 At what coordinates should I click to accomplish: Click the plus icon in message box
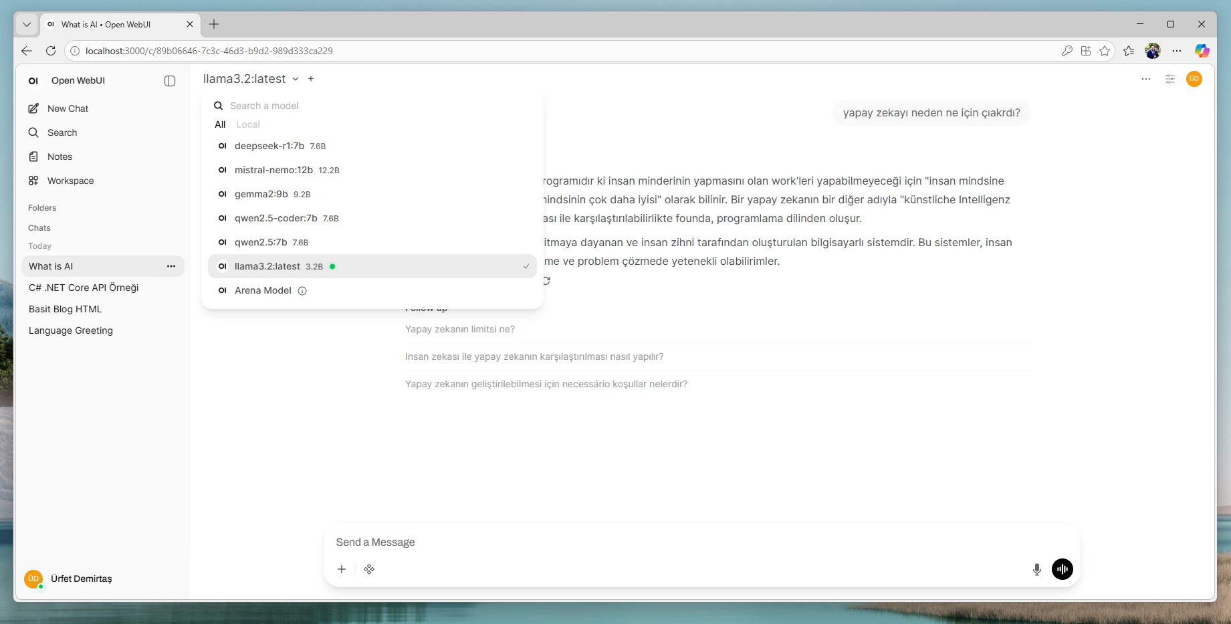(342, 569)
